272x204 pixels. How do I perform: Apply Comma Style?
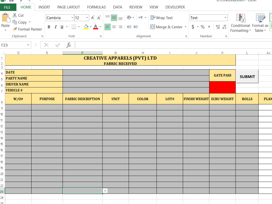[x=209, y=27]
